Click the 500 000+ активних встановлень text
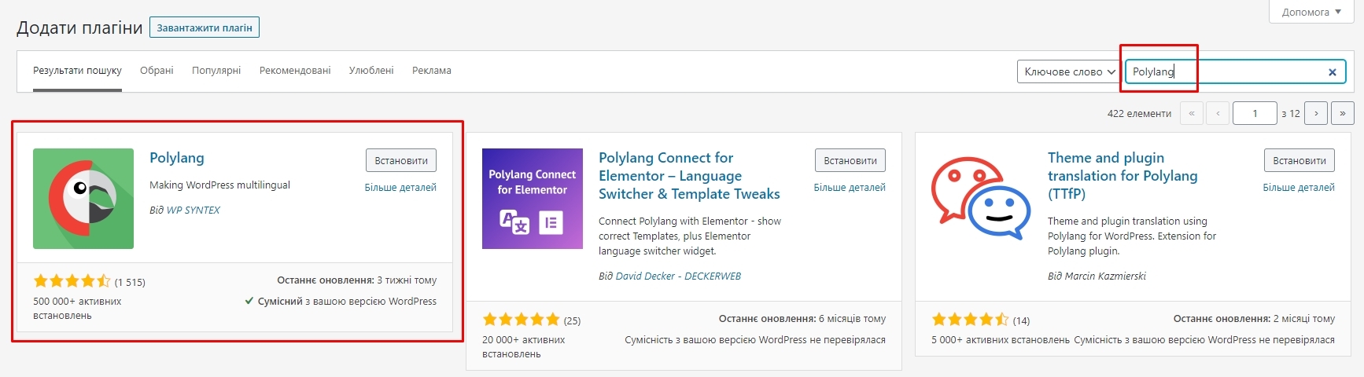1364x377 pixels. click(77, 309)
